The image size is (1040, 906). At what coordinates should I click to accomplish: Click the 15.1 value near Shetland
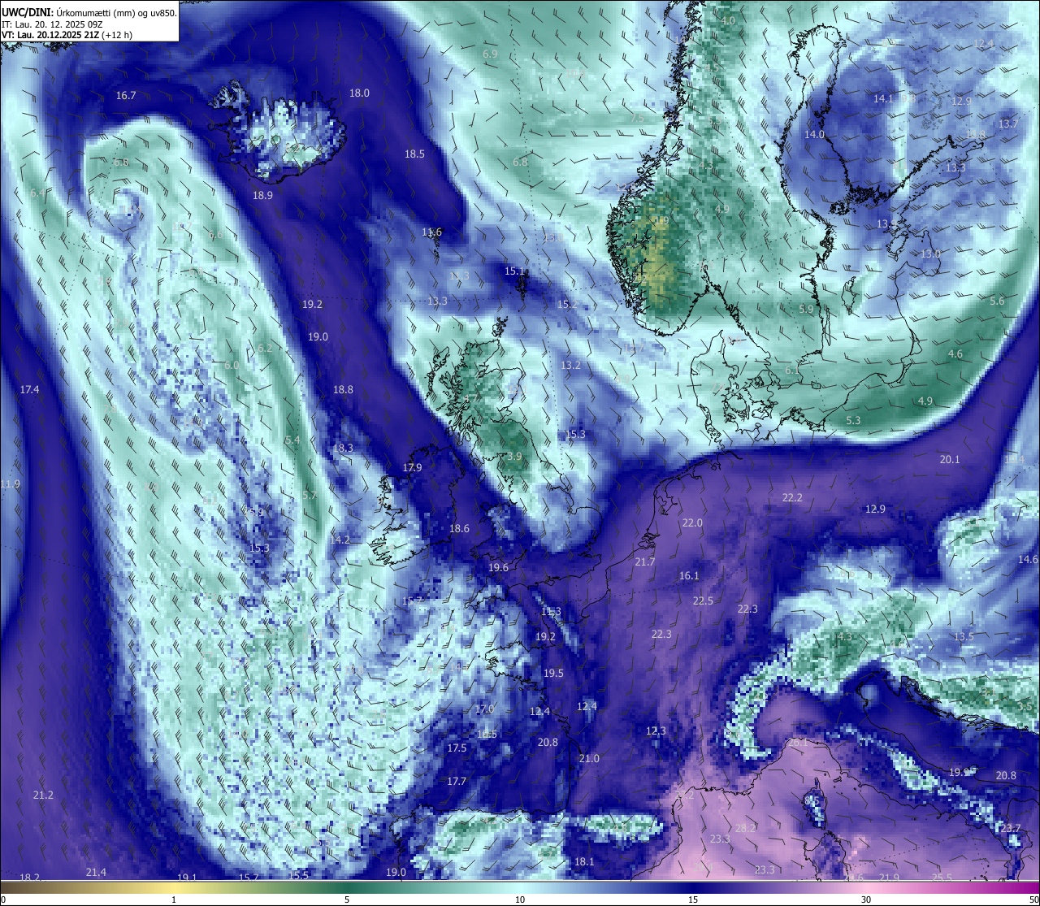pyautogui.click(x=514, y=271)
